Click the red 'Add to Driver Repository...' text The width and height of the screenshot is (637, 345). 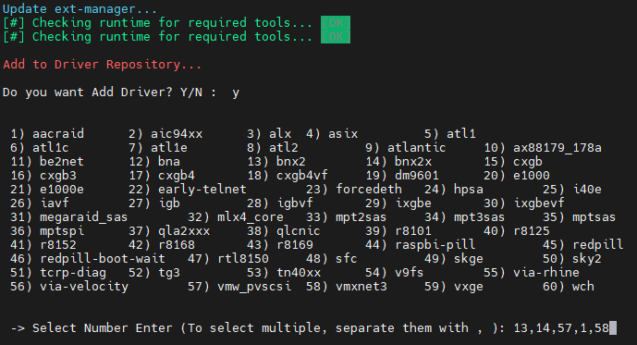[x=102, y=64]
